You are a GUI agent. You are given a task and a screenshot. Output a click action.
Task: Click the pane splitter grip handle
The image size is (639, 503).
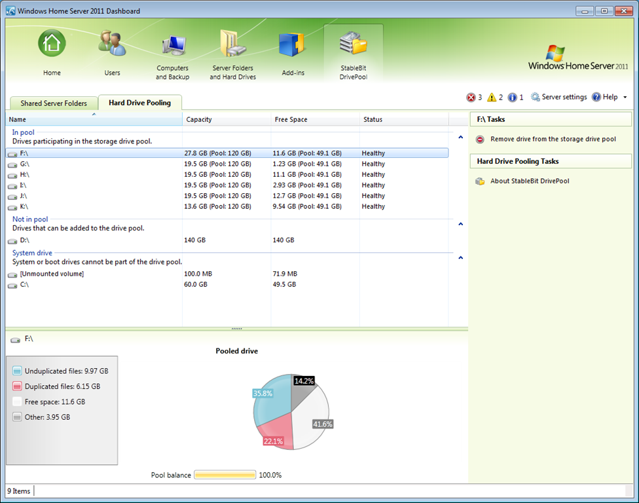(236, 329)
